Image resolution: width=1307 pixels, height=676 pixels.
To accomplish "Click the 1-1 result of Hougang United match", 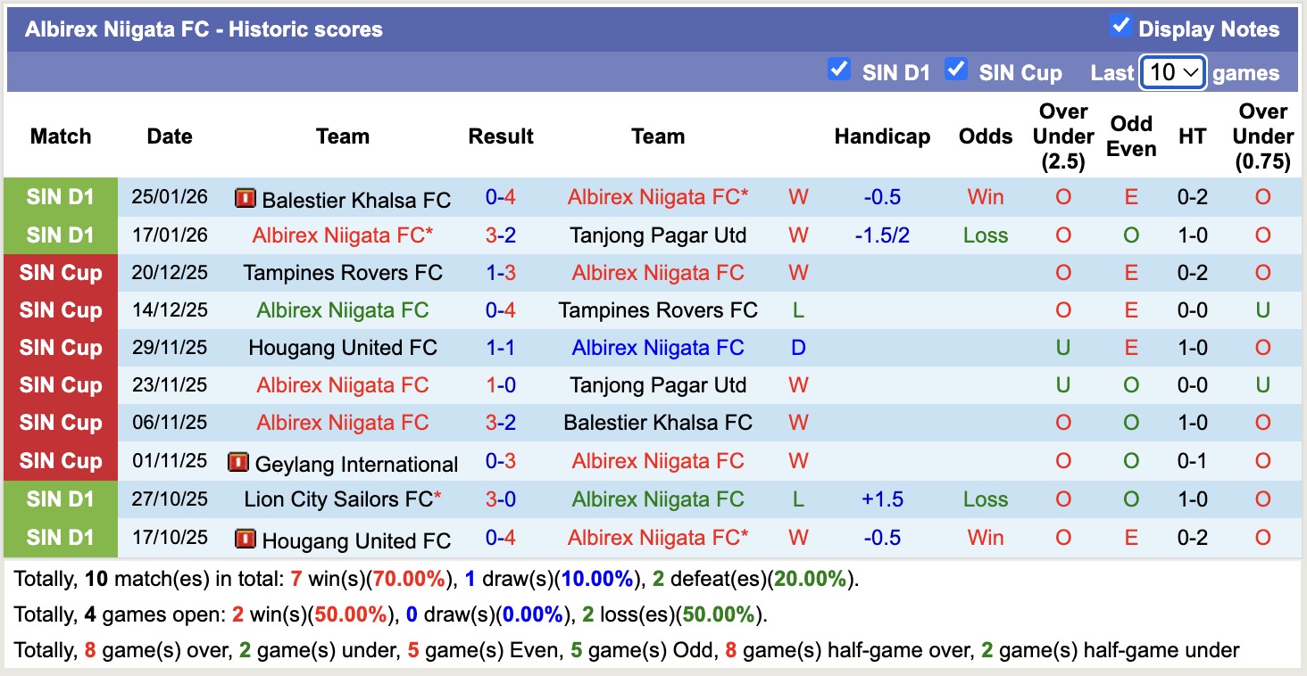I will pyautogui.click(x=501, y=348).
